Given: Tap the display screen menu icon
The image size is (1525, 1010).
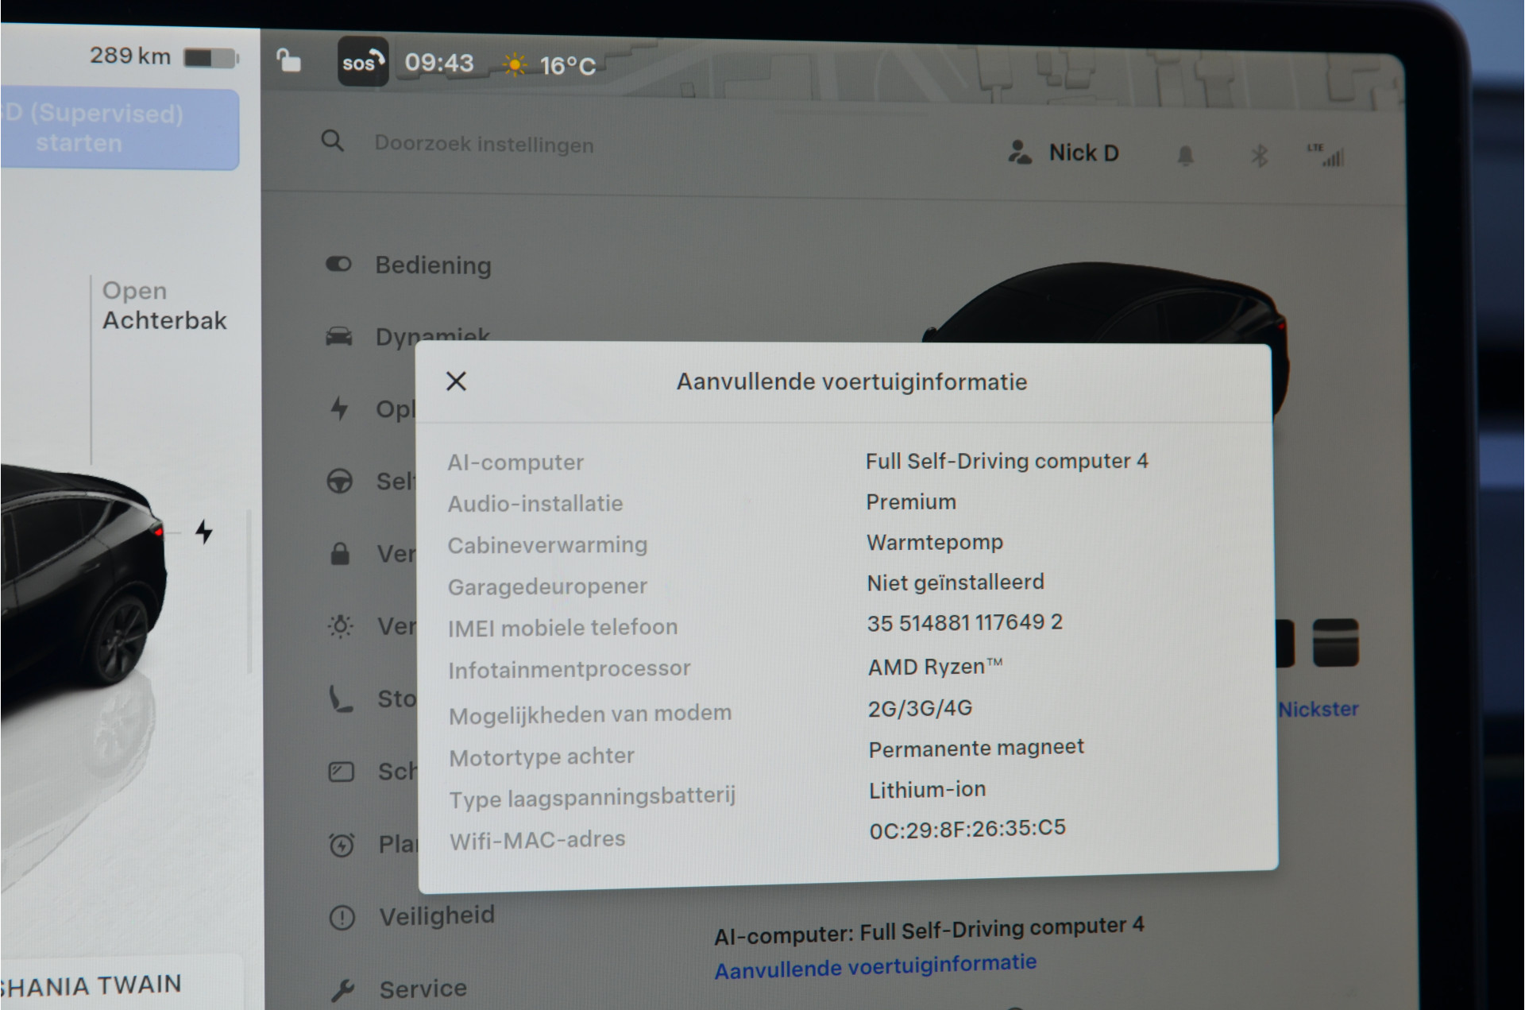Looking at the screenshot, I should (342, 772).
